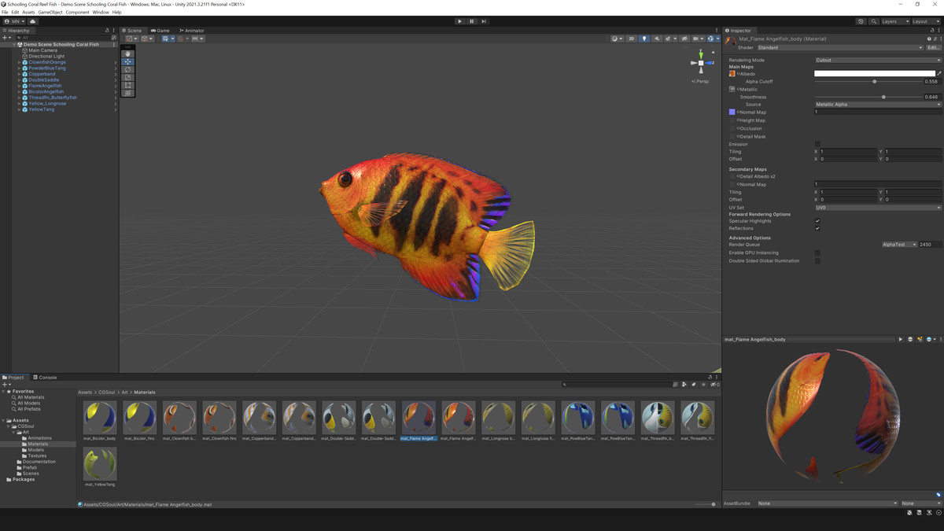The width and height of the screenshot is (944, 531).
Task: Toggle scene lighting lightbulb icon
Action: click(643, 39)
